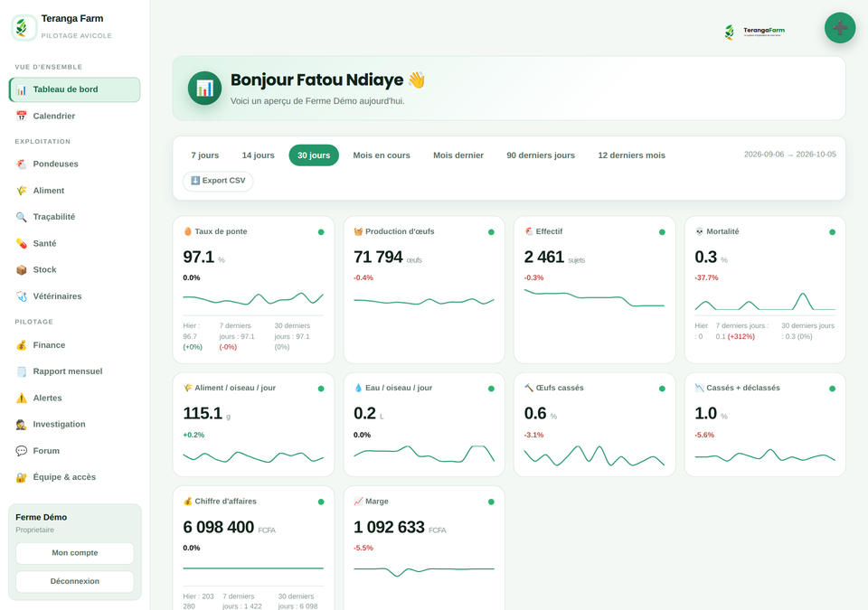Click the Mortalité sparkline chart
This screenshot has height=610, width=868.
point(765,301)
